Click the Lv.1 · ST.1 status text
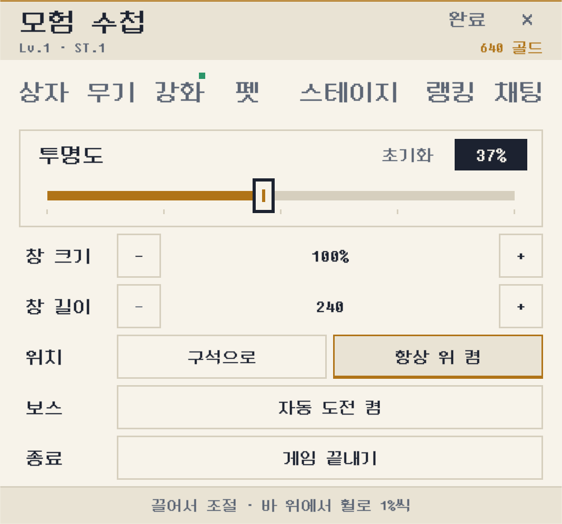 tap(63, 48)
